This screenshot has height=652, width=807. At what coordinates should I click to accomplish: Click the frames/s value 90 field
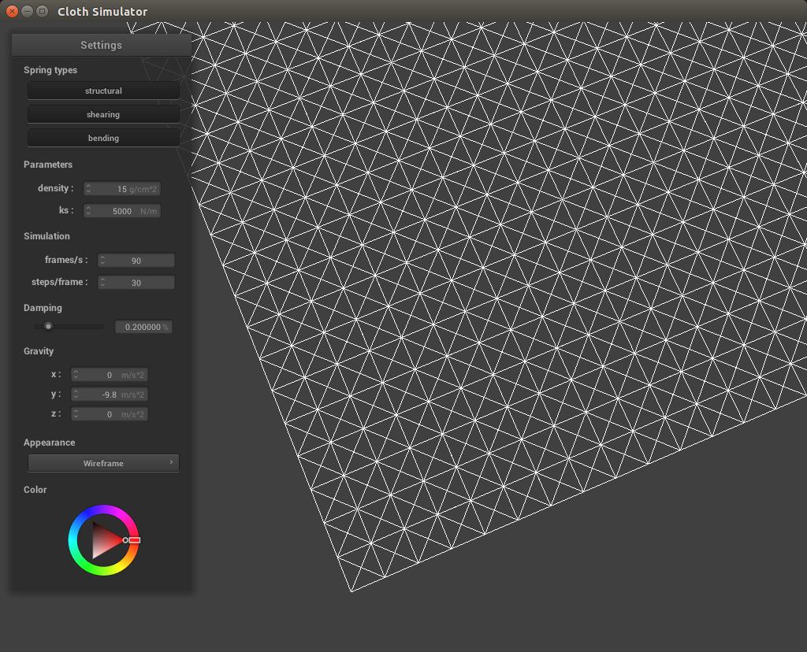click(139, 261)
